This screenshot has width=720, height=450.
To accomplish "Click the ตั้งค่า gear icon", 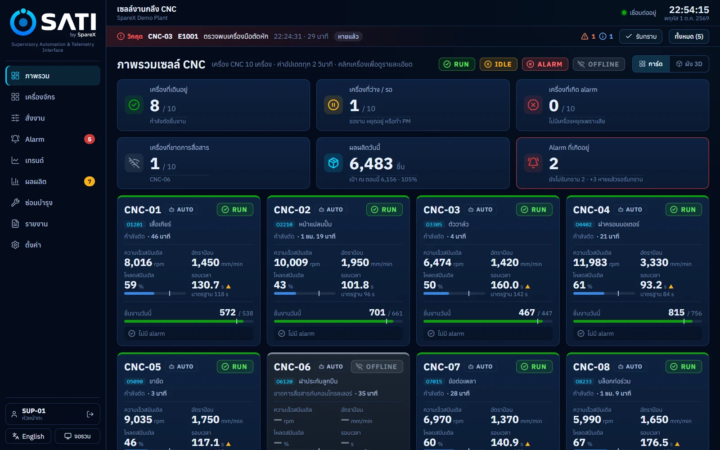I will pyautogui.click(x=15, y=245).
